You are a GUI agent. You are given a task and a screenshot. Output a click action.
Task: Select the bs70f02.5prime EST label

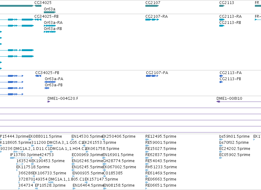click(234, 143)
